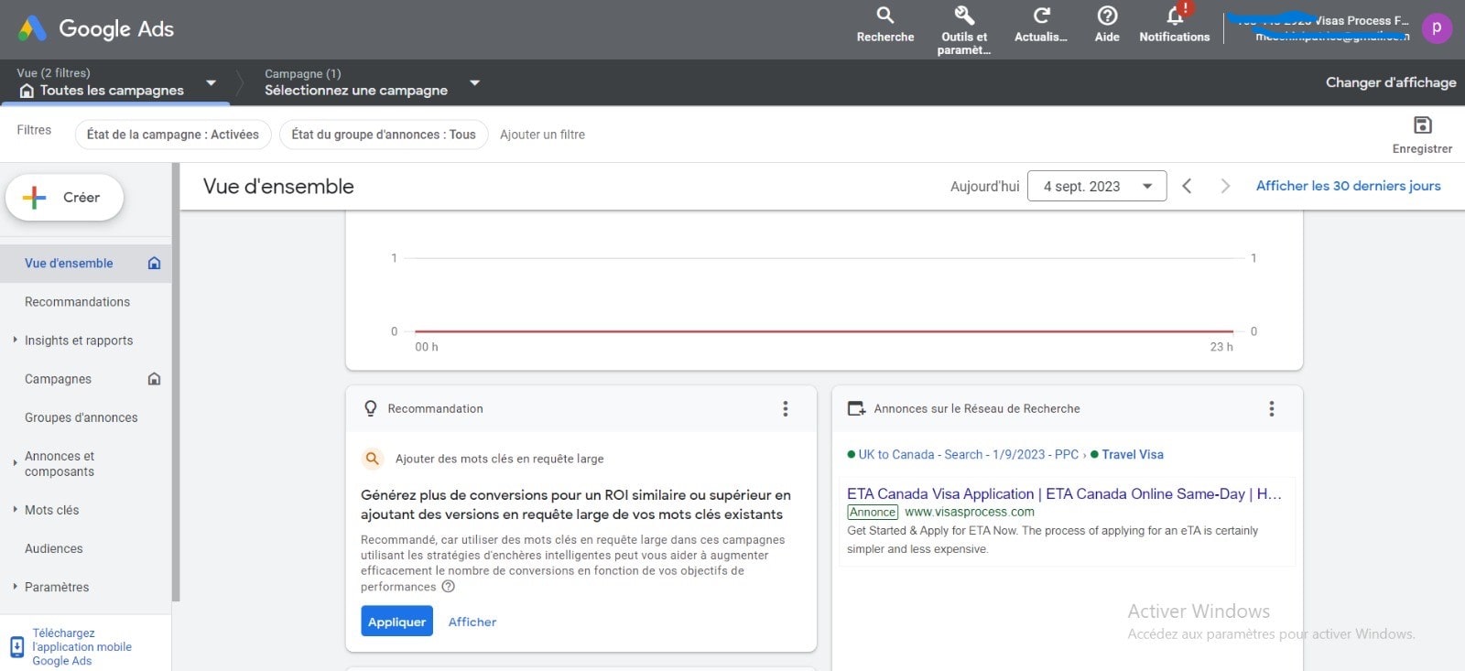Screen dimensions: 1465x671
Task: Open Annonces sur le Réseau three-dot menu
Action: click(x=1271, y=409)
